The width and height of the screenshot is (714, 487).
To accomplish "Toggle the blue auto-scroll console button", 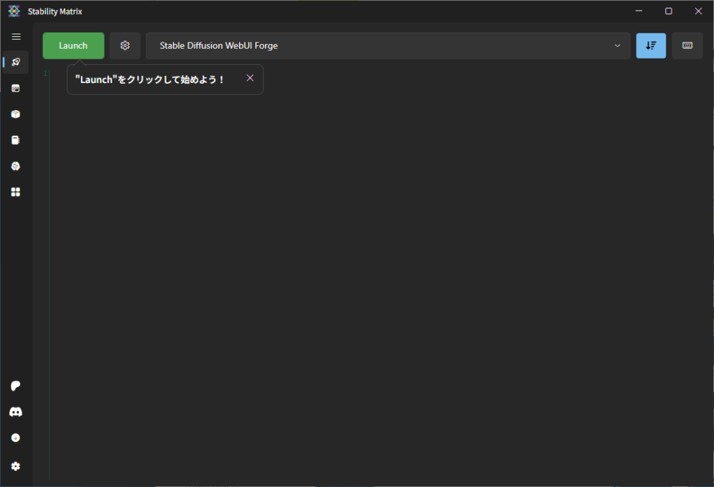I will [651, 45].
